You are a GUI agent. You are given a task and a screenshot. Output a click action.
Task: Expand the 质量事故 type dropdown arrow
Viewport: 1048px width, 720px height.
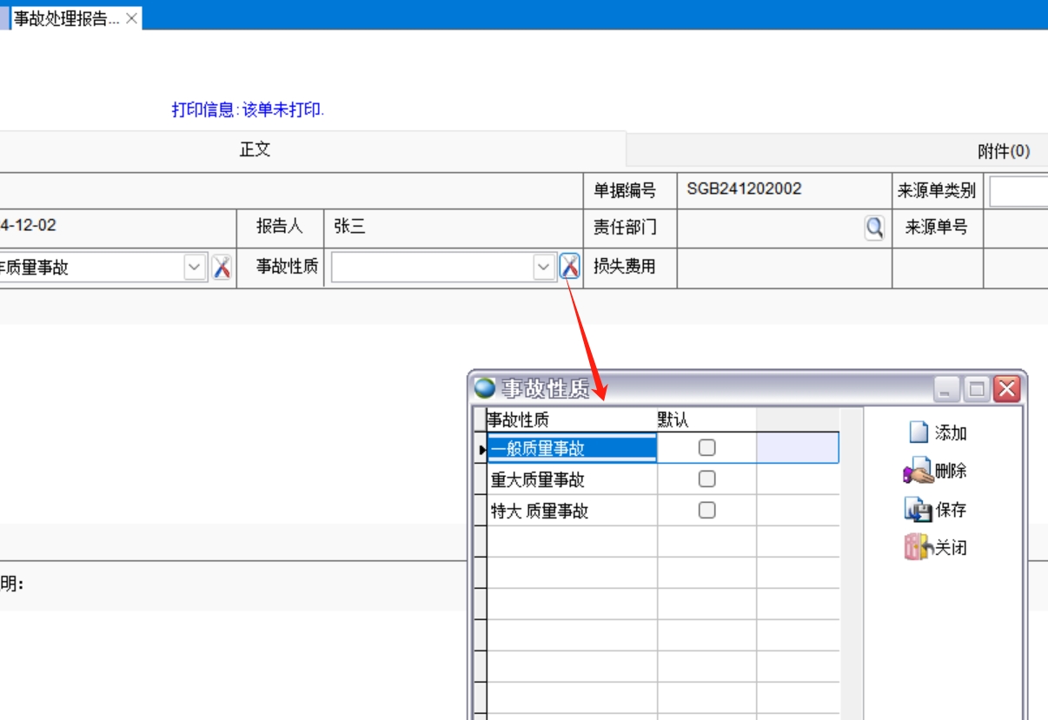(x=194, y=268)
